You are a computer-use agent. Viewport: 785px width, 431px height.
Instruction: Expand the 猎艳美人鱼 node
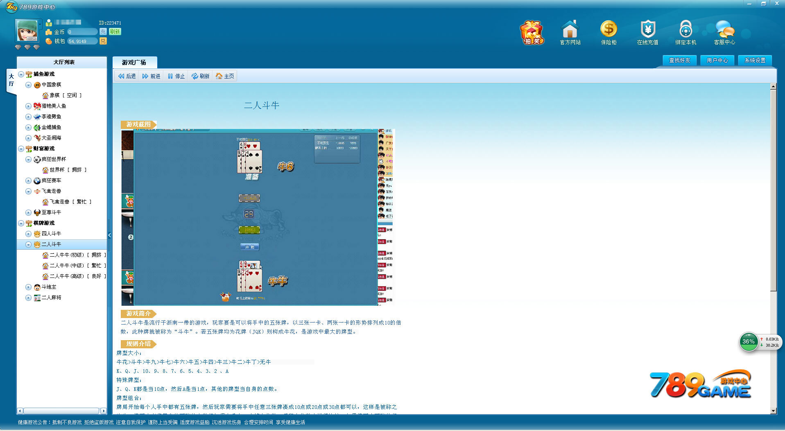[28, 106]
